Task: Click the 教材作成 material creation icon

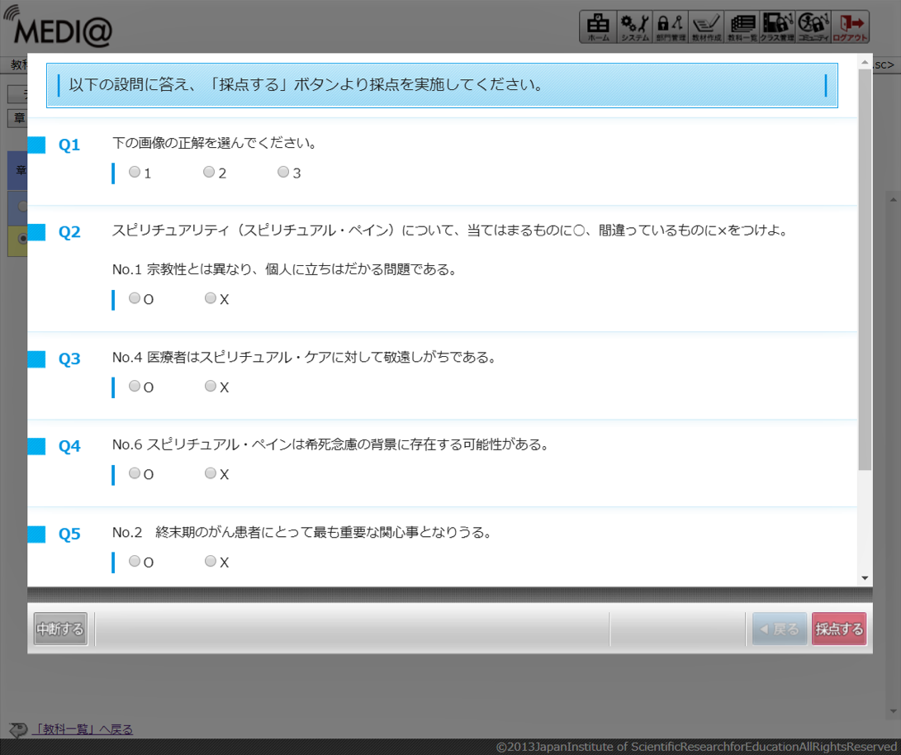Action: [706, 26]
